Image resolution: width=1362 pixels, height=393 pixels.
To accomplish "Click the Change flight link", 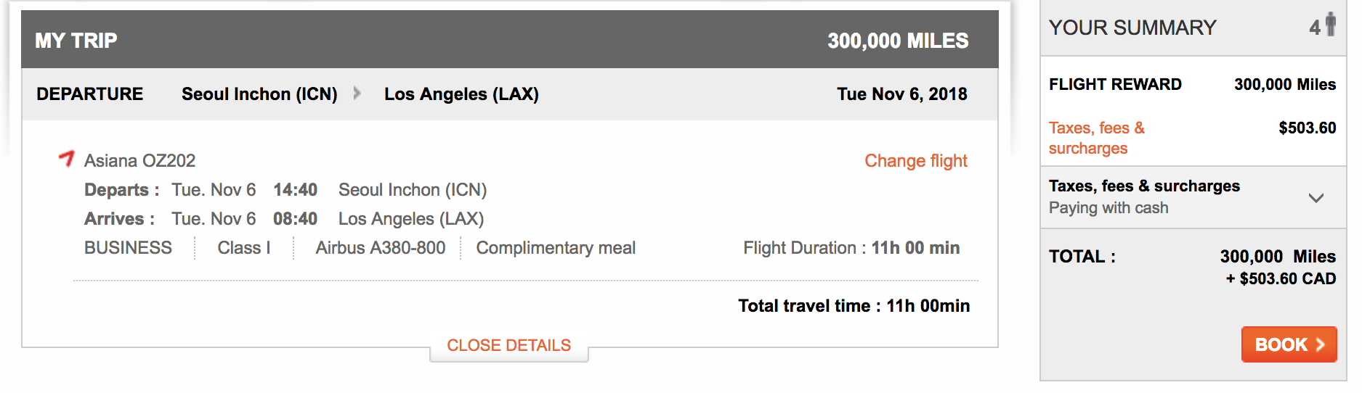I will coord(915,161).
